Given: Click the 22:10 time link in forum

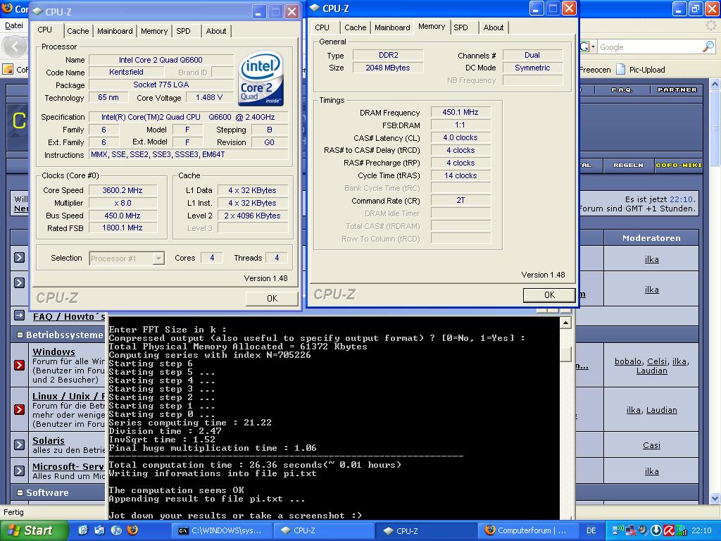Looking at the screenshot, I should [x=681, y=199].
